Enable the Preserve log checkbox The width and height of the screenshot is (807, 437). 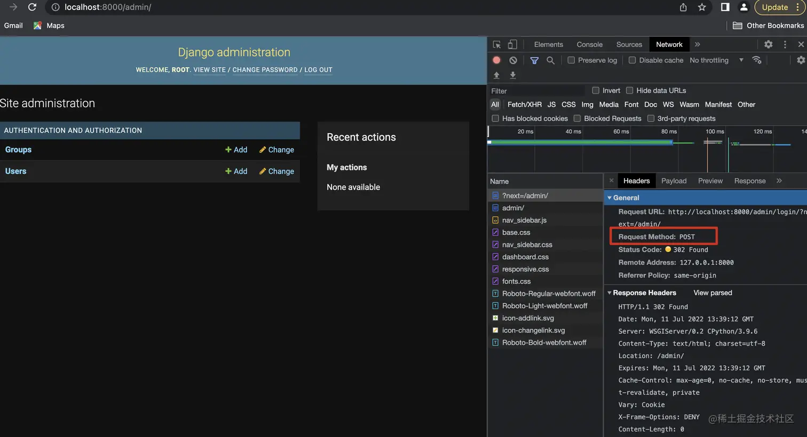(x=571, y=60)
